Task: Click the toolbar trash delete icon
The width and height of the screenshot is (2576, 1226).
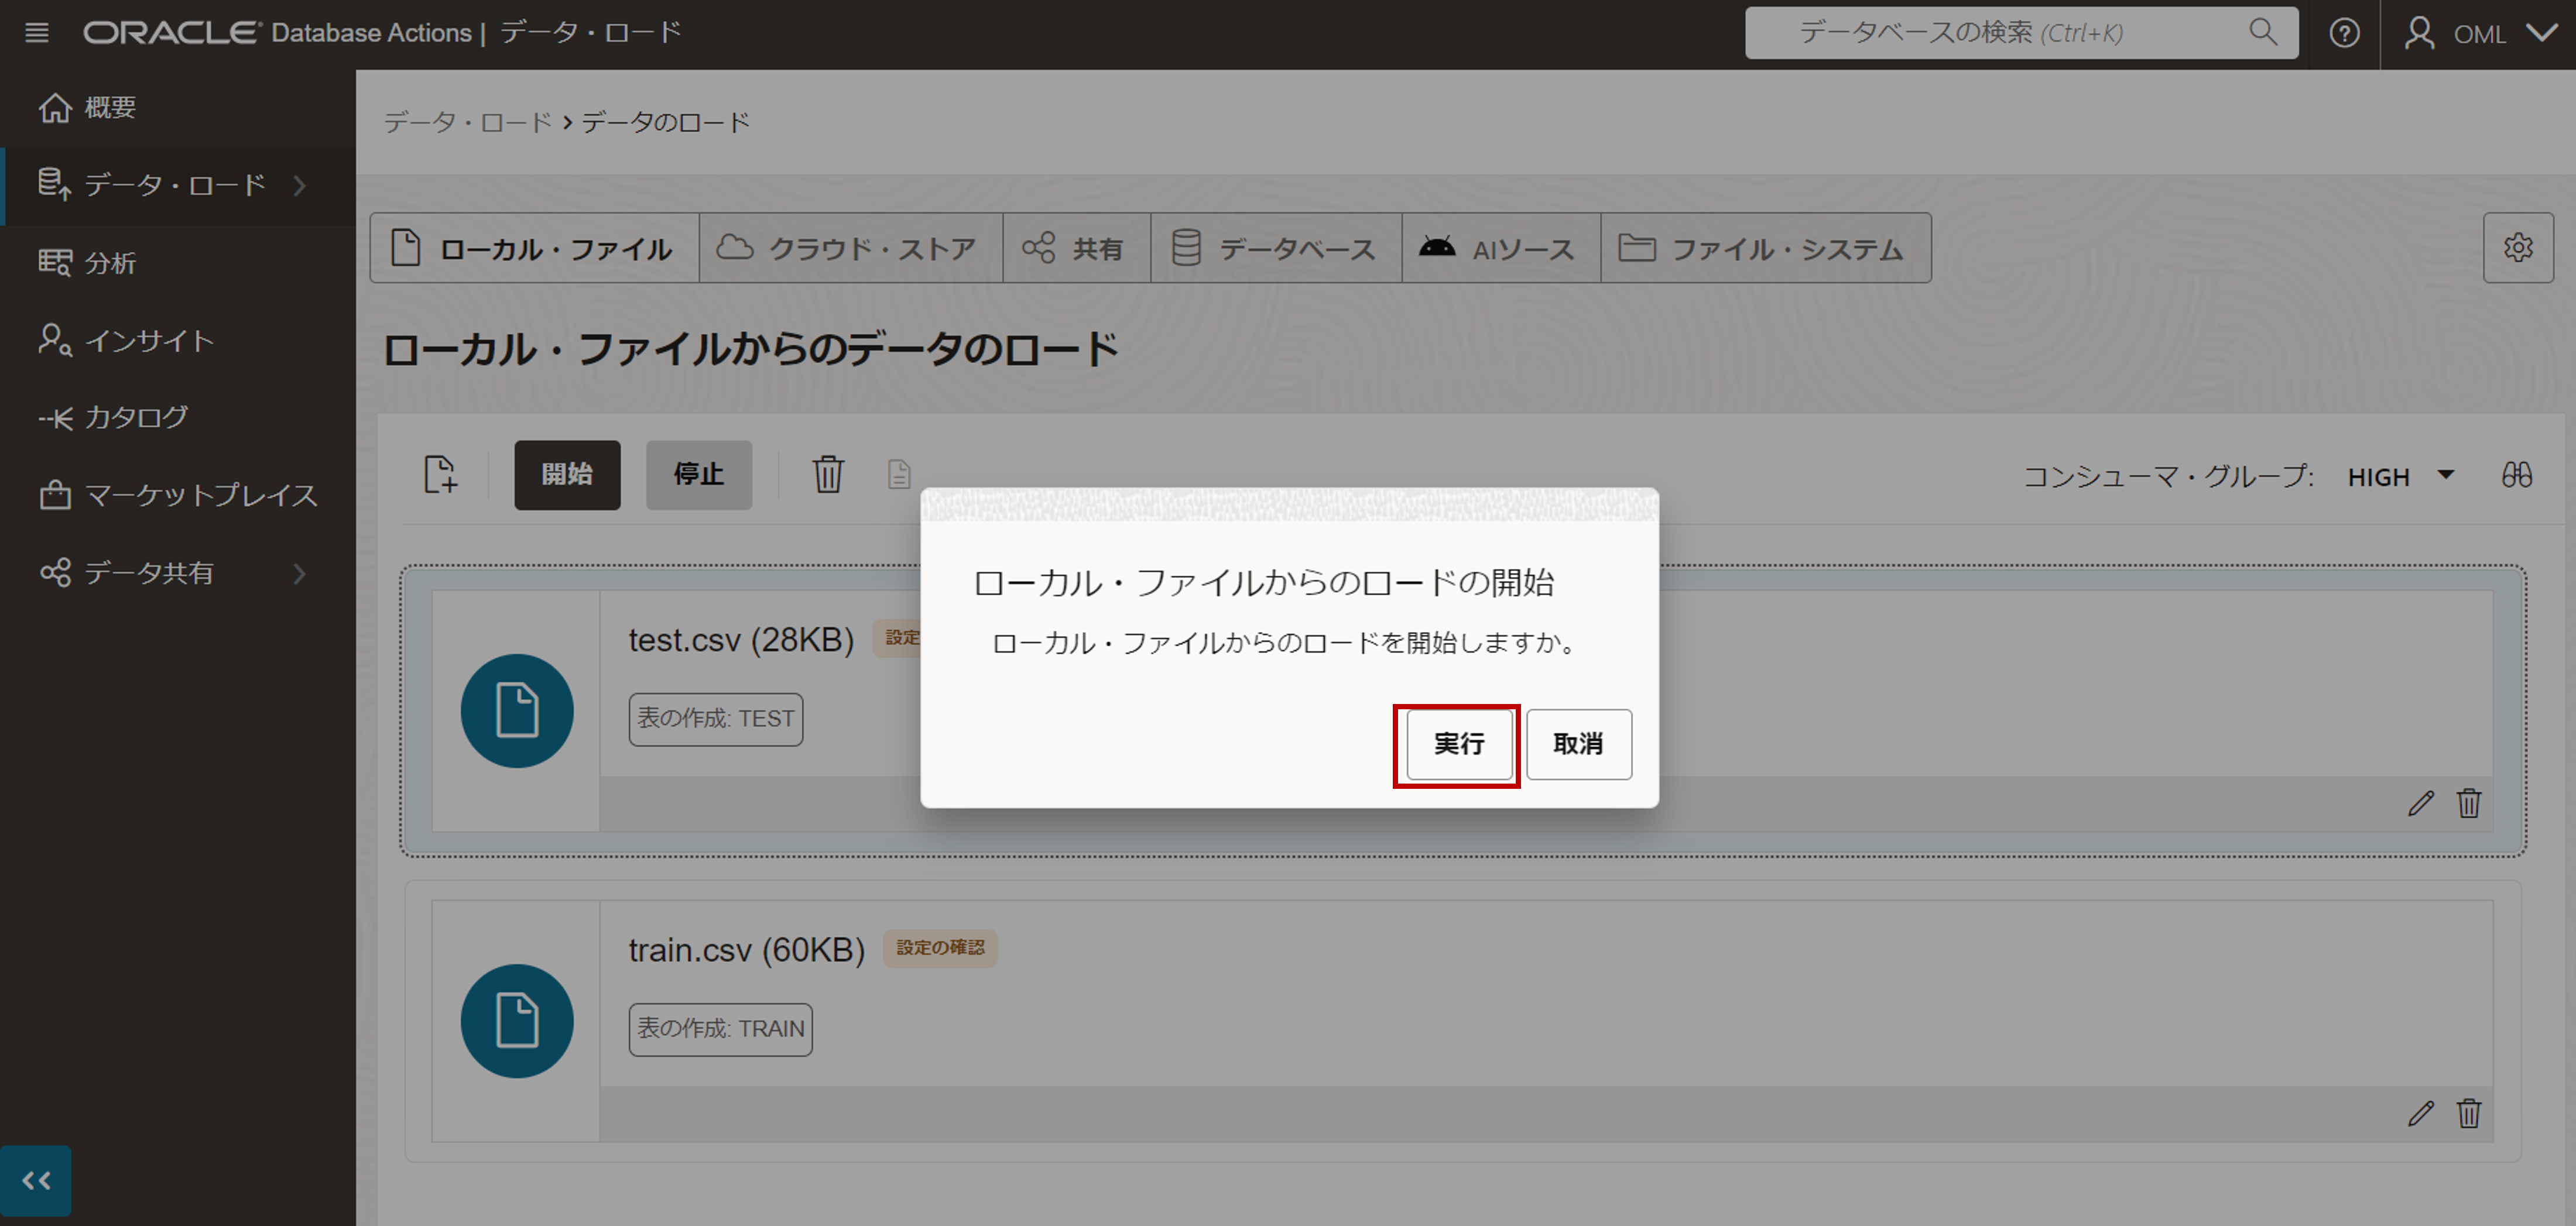Action: click(x=827, y=475)
